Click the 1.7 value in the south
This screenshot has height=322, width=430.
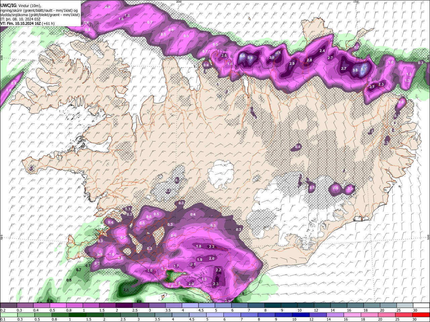176,266
